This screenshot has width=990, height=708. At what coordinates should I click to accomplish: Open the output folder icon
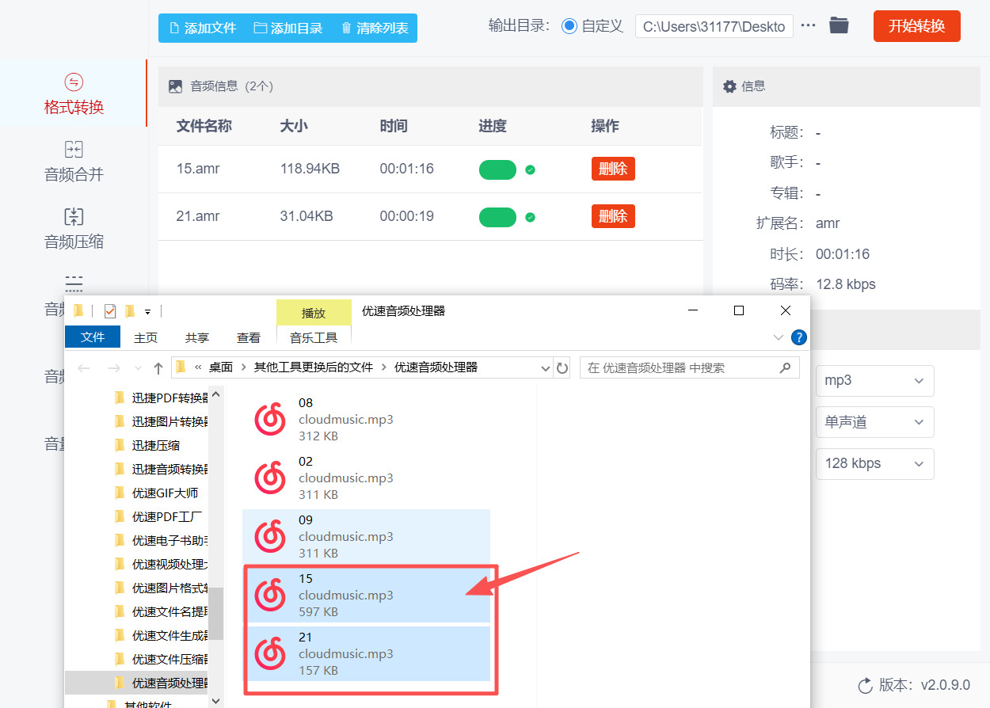pos(839,25)
